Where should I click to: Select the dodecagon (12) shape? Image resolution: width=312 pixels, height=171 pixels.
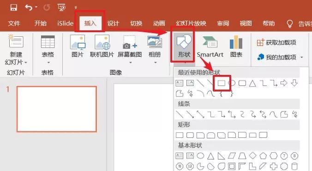coord(190,166)
